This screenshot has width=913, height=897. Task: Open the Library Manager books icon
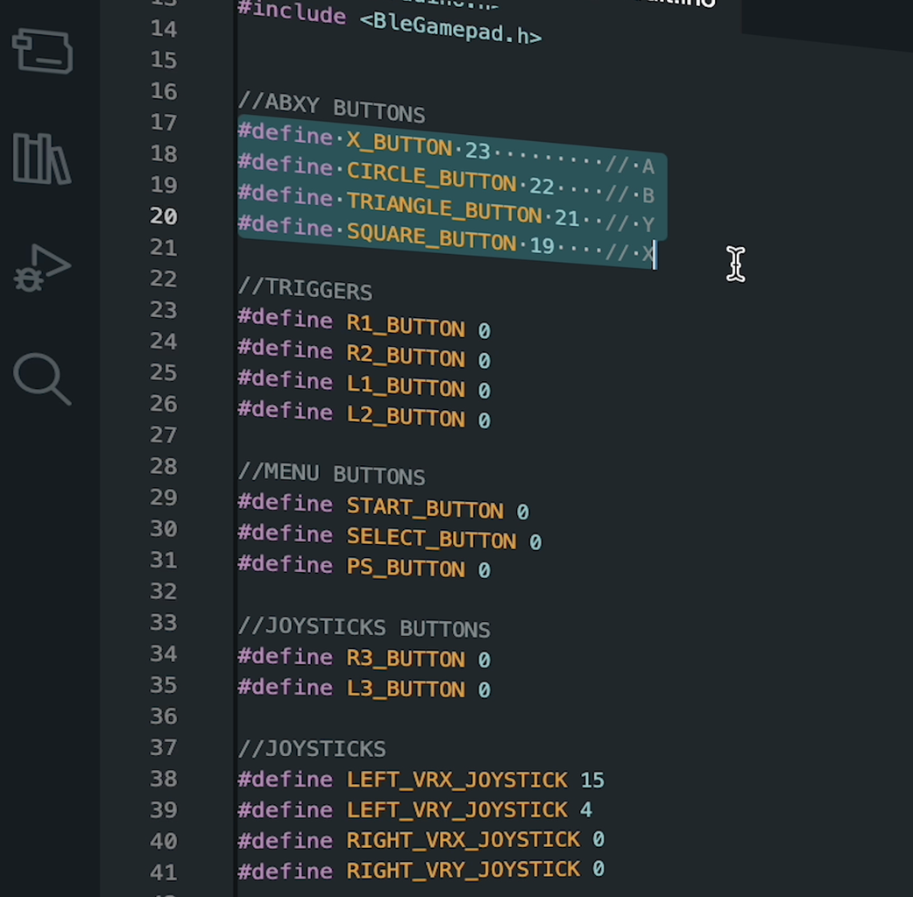(x=42, y=159)
